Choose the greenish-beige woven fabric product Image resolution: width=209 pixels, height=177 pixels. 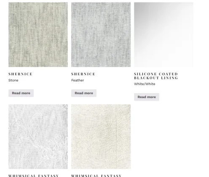(x=38, y=34)
